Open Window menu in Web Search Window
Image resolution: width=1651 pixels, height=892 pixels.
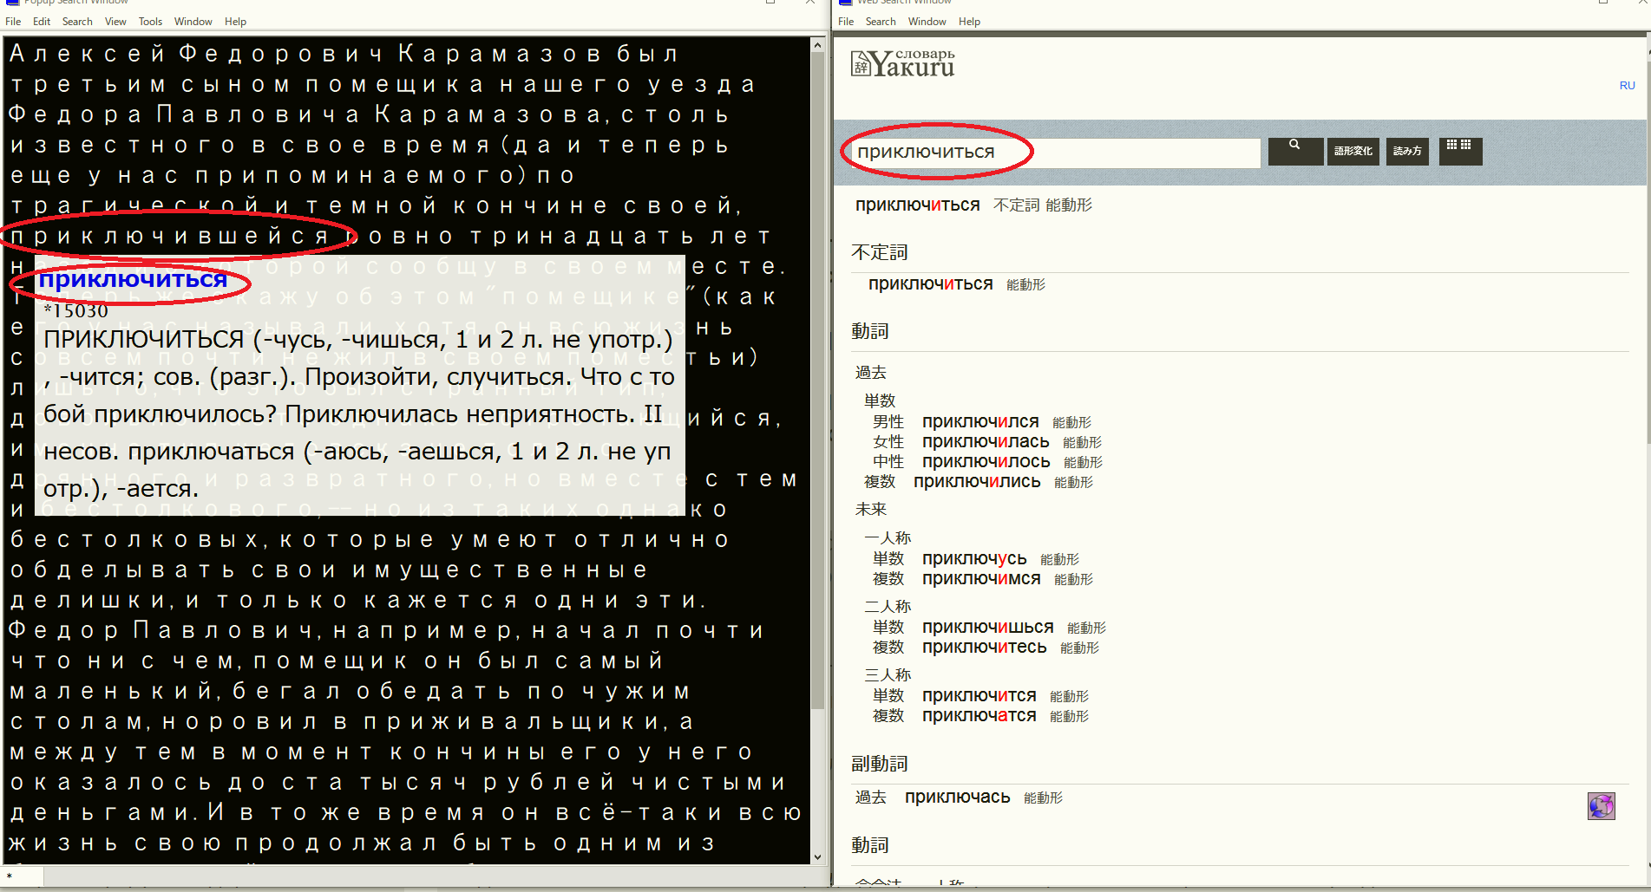click(927, 22)
